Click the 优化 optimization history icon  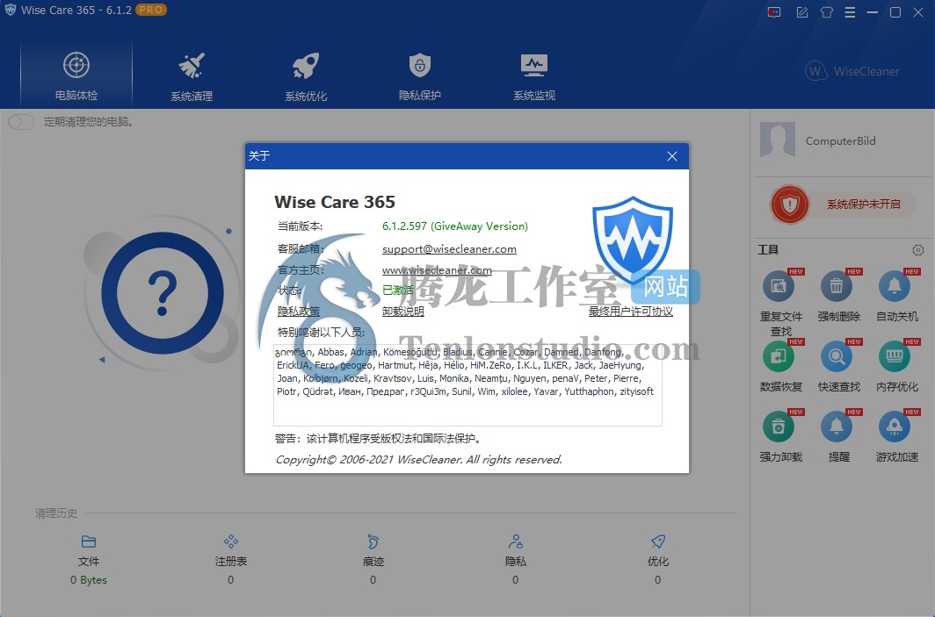tap(657, 542)
